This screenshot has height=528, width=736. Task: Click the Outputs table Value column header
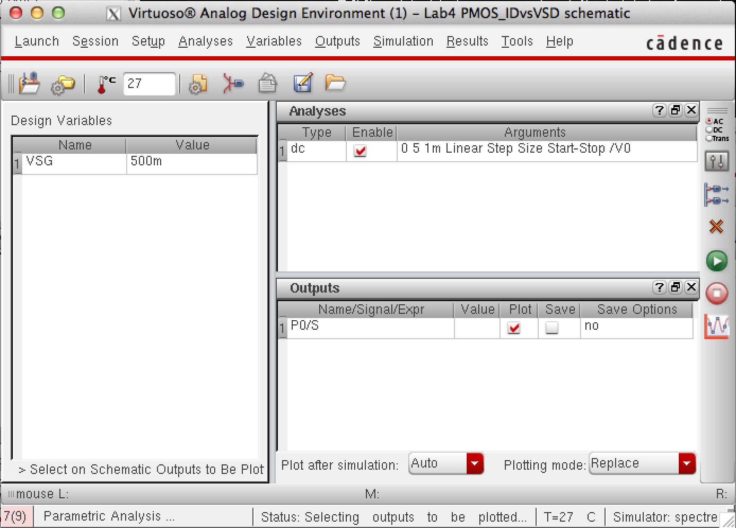[x=477, y=310]
